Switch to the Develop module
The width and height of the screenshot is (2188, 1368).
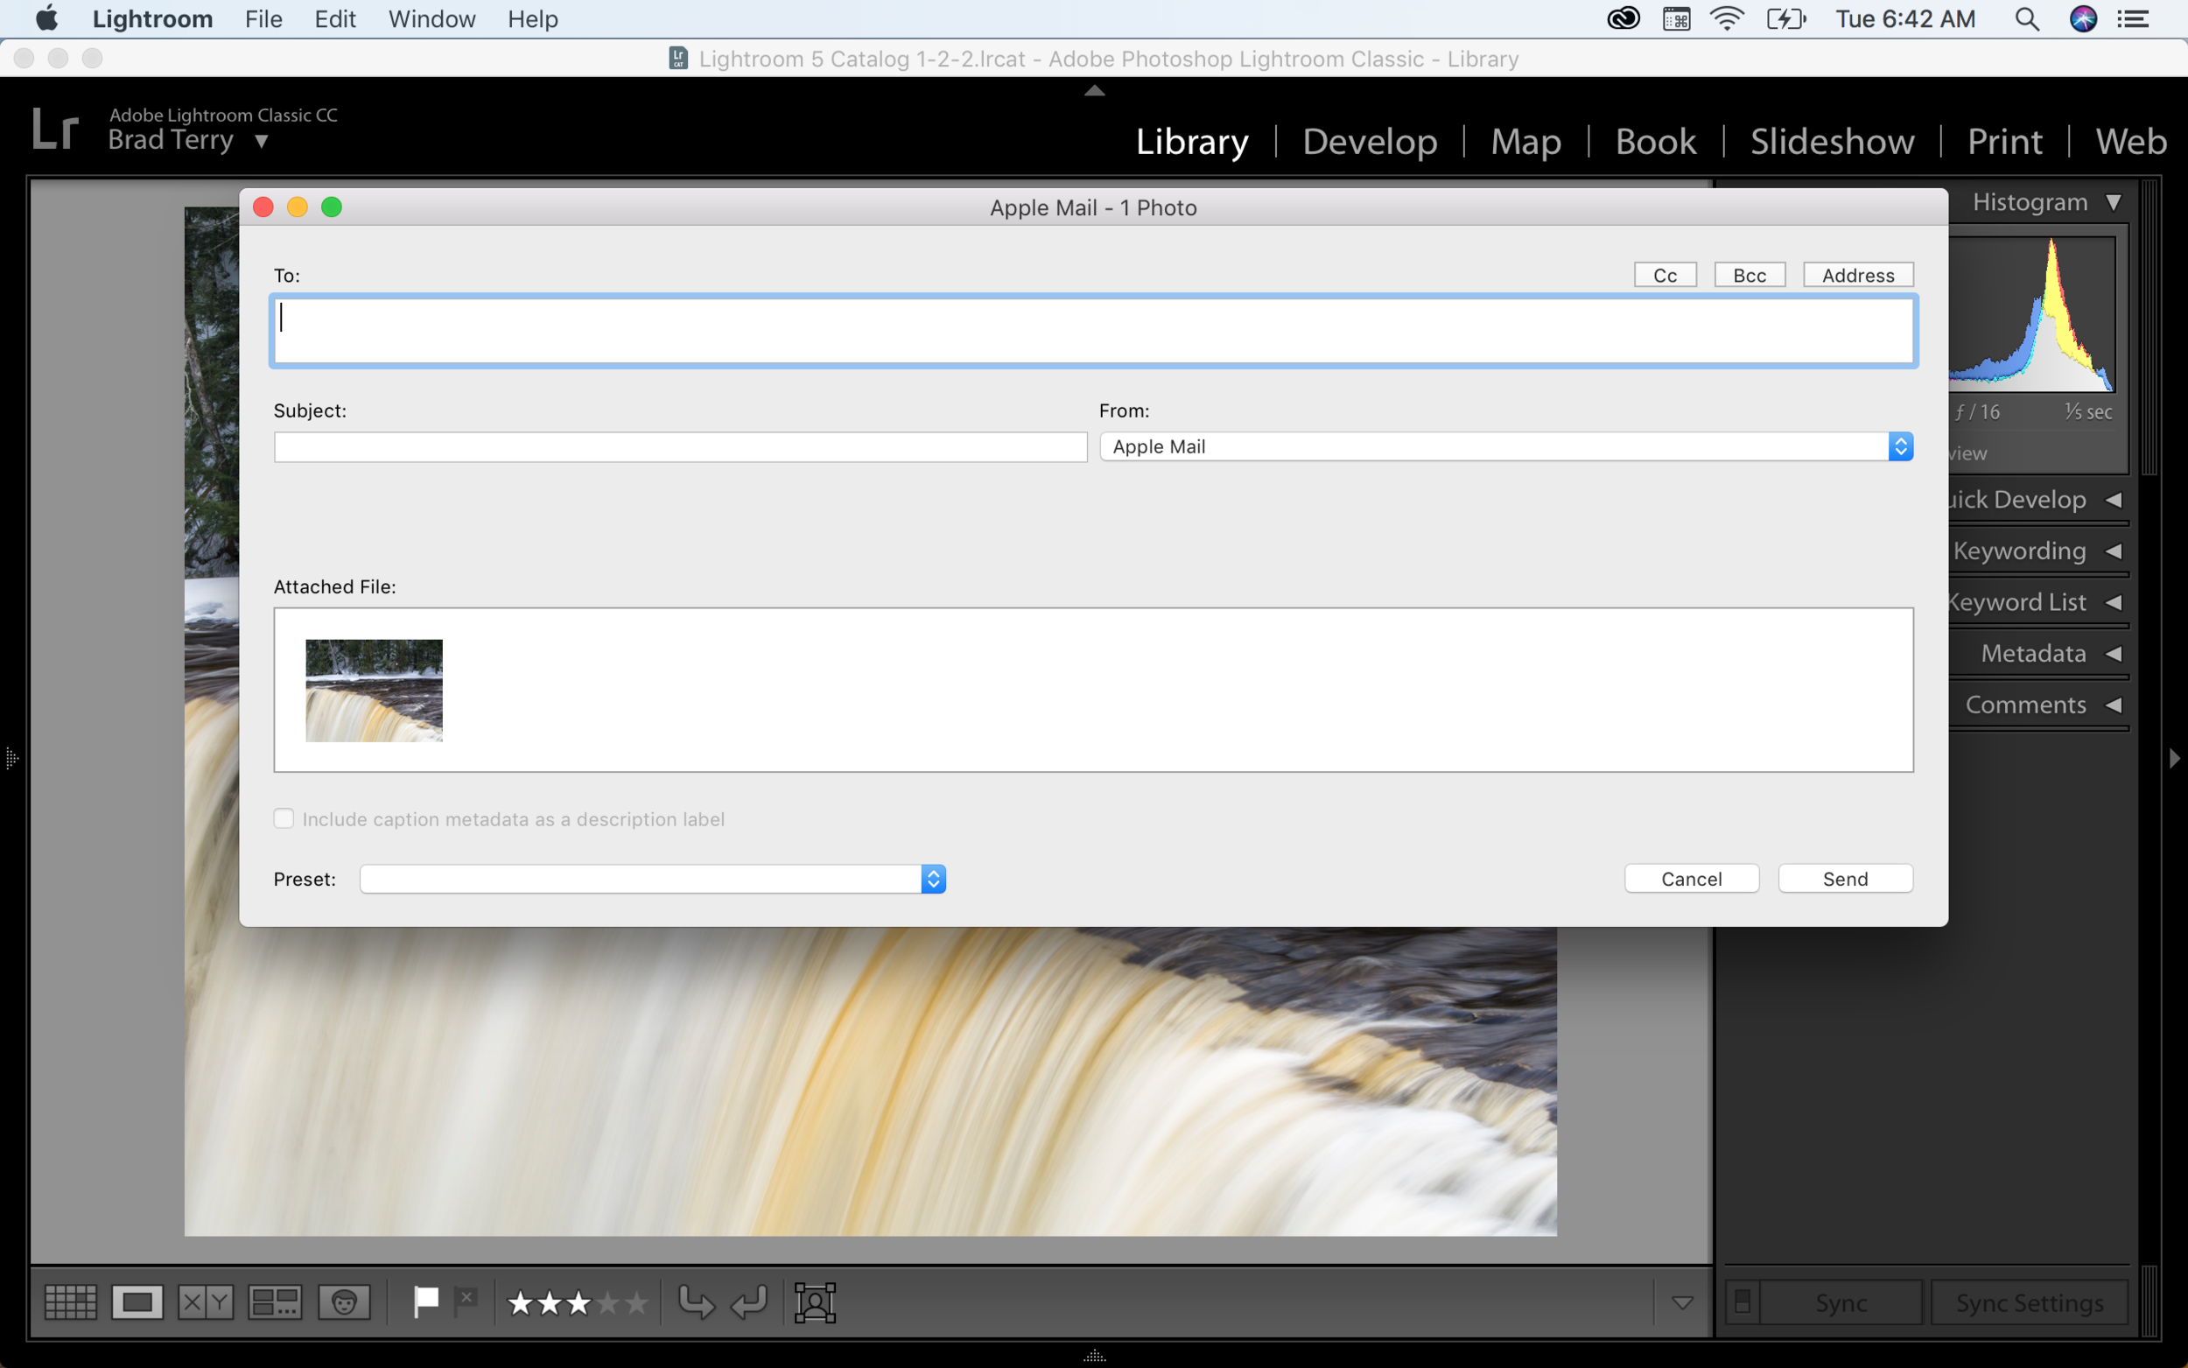click(x=1370, y=141)
